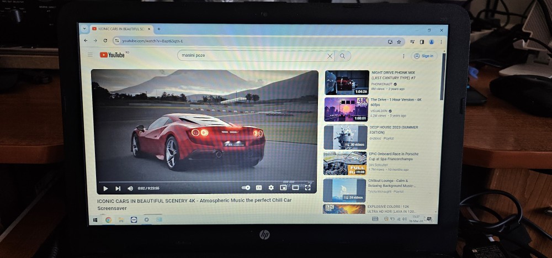Open 'The Drive - 1 Hour Version' title
This screenshot has width=552, height=258.
[x=396, y=102]
